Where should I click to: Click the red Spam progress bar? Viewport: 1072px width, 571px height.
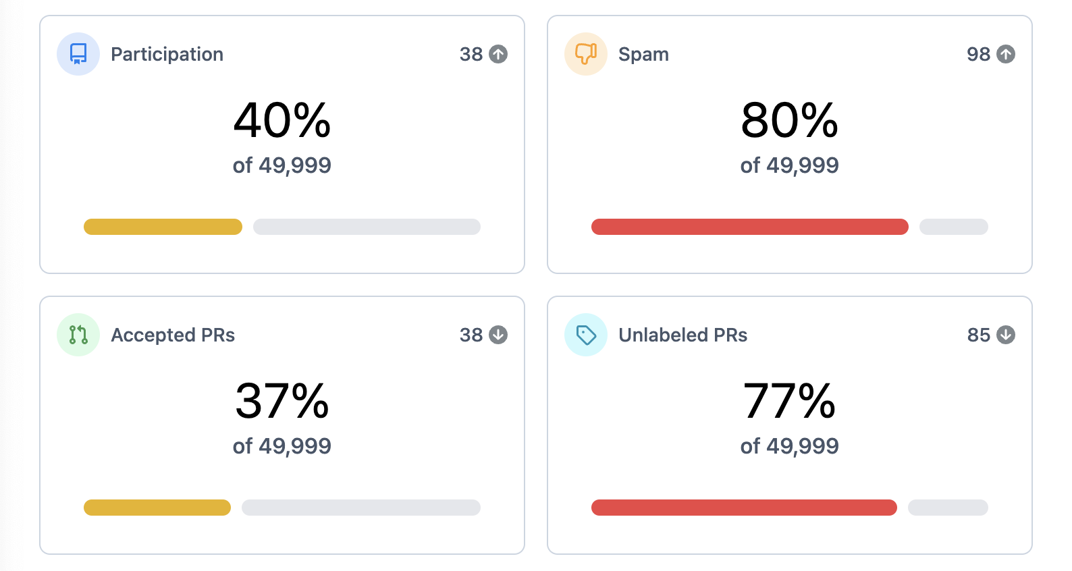tap(749, 227)
